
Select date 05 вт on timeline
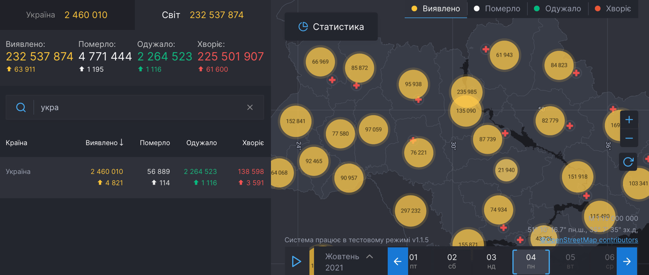tap(570, 261)
